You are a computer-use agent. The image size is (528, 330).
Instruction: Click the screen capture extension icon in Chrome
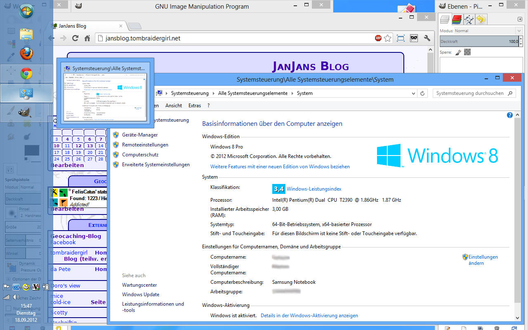[x=401, y=38]
